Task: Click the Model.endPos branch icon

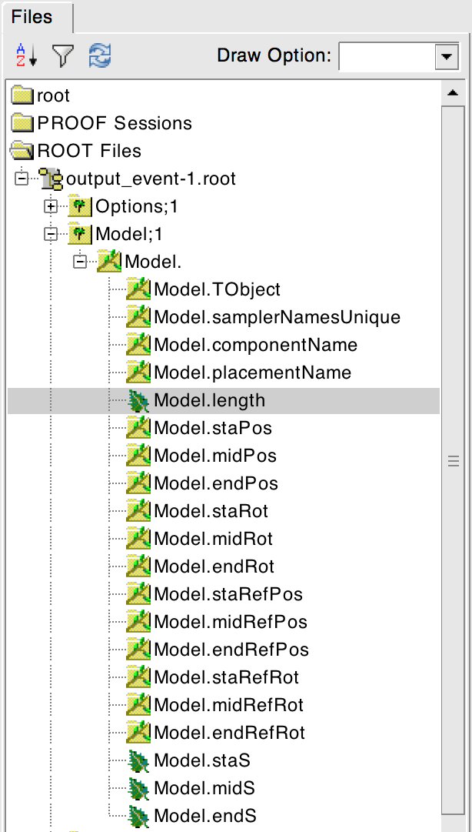Action: pyautogui.click(x=138, y=483)
